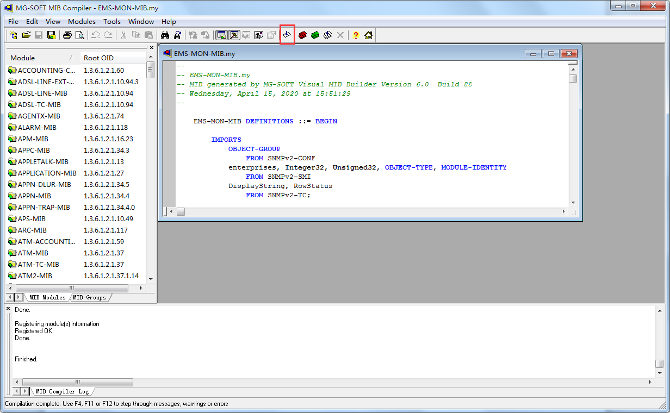Open the Print Preview icon
The image size is (670, 413).
pyautogui.click(x=80, y=35)
